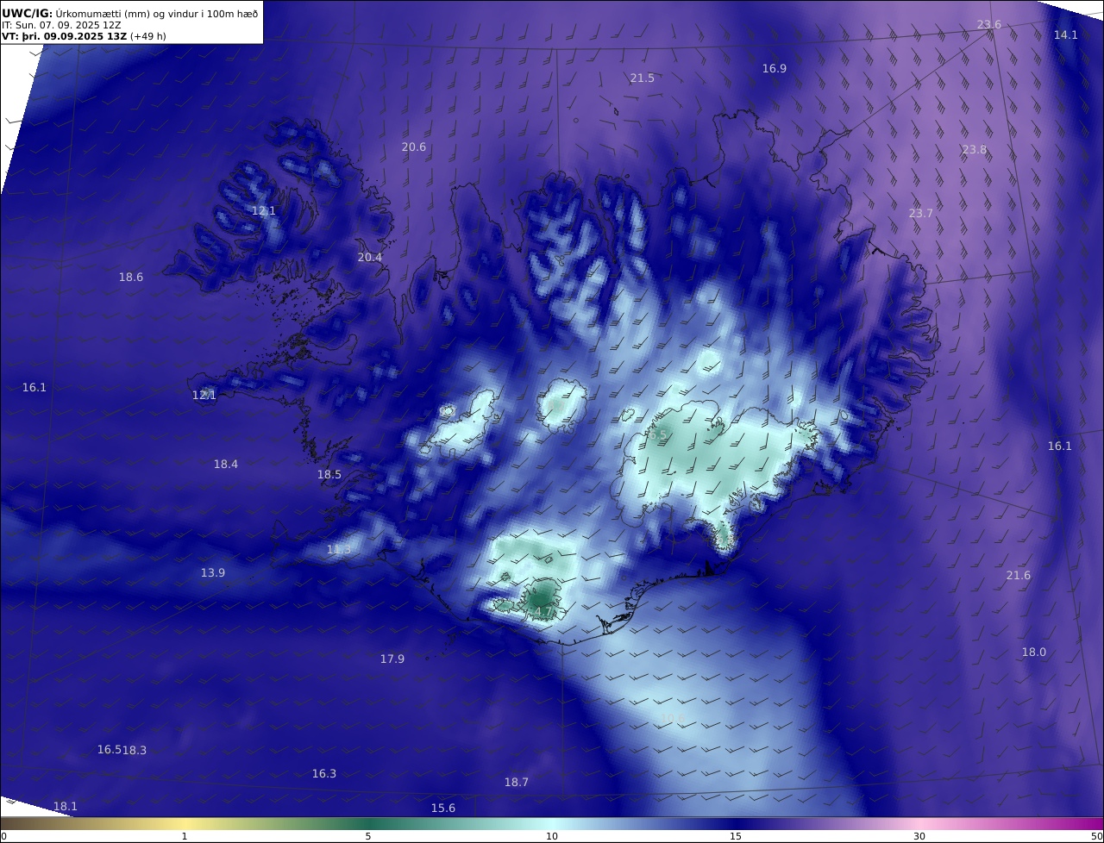Click the colorbar tick label 50
The height and width of the screenshot is (843, 1104).
coord(1097,836)
